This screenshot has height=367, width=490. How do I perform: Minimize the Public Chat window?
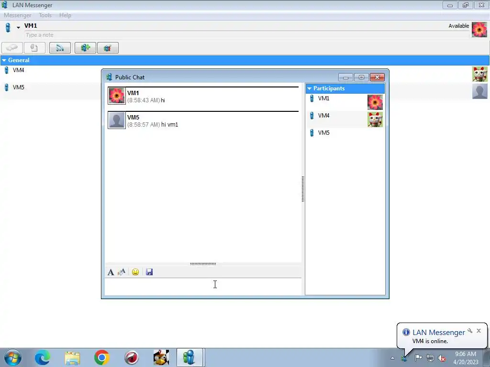click(x=345, y=77)
